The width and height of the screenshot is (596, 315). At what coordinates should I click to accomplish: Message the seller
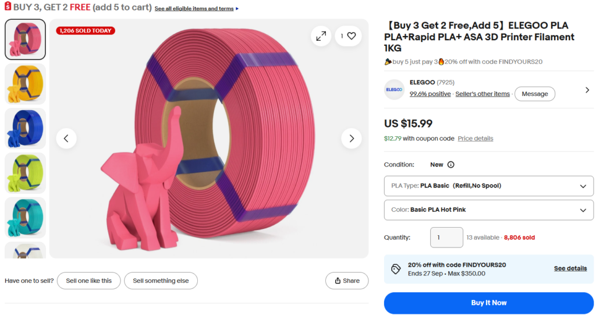[x=534, y=94]
